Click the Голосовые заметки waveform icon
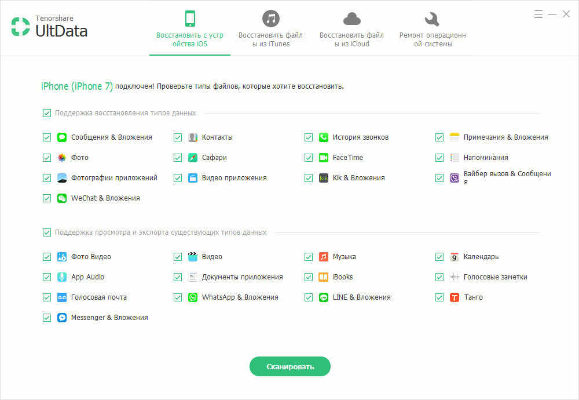This screenshot has height=400, width=579. pyautogui.click(x=454, y=277)
